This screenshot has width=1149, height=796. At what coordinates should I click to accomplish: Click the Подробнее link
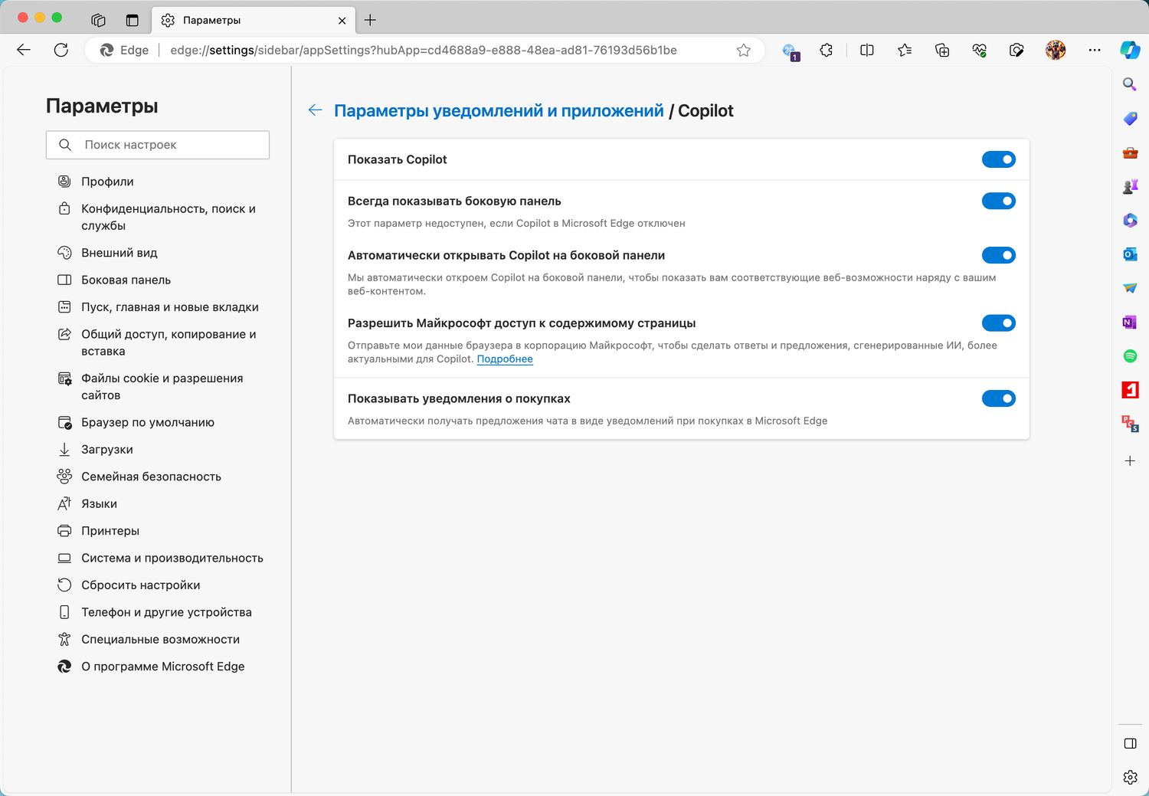pos(505,359)
